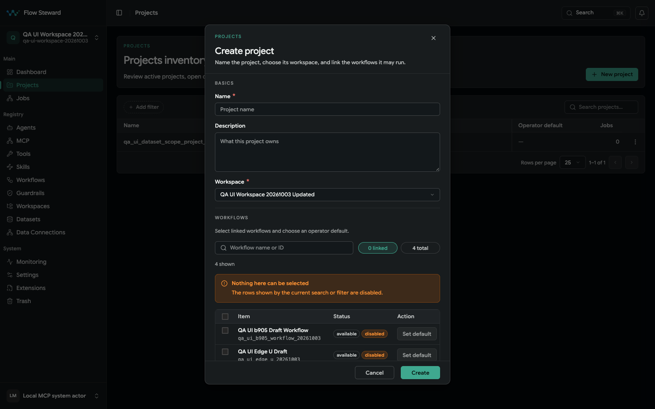
Task: Click the Workflows sidebar icon
Action: 10,180
